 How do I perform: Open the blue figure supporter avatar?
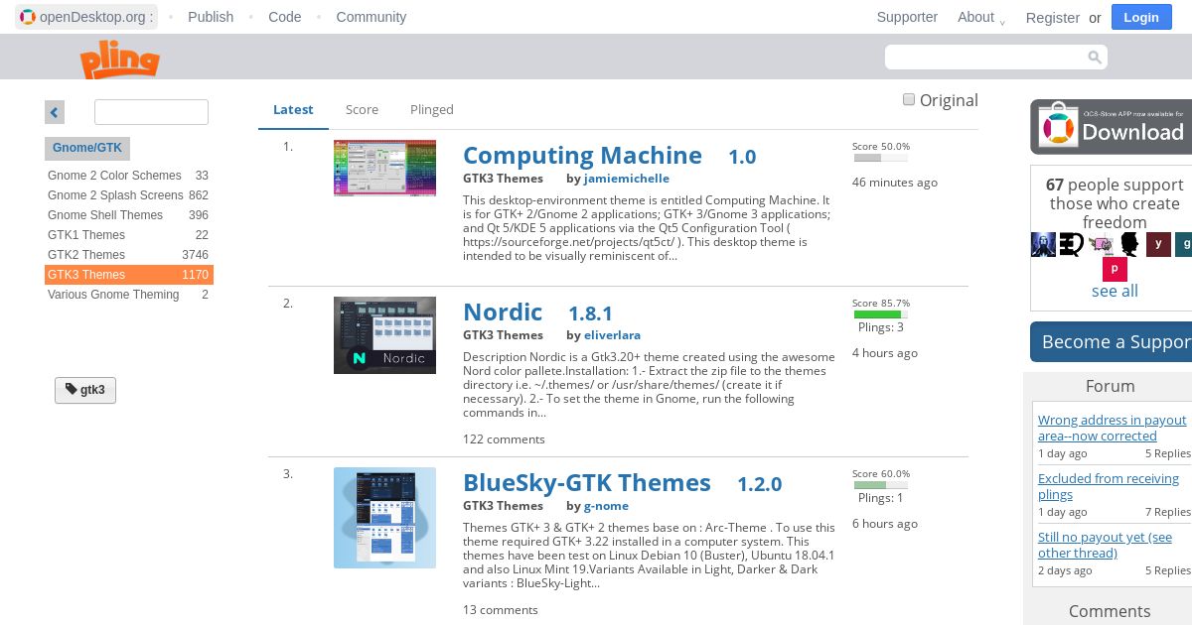click(1043, 244)
